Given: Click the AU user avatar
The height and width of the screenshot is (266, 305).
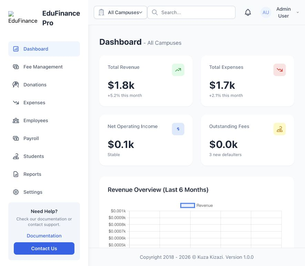Looking at the screenshot, I should (x=266, y=12).
